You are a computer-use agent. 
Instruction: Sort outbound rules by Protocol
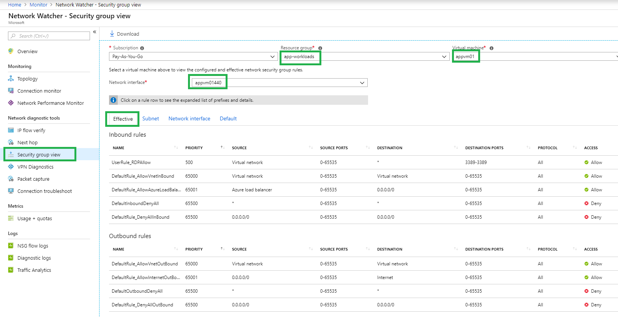coord(575,249)
